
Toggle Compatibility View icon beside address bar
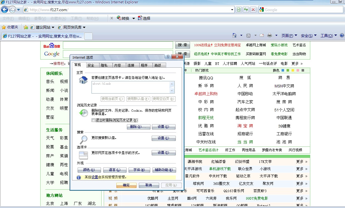pyautogui.click(x=239, y=10)
